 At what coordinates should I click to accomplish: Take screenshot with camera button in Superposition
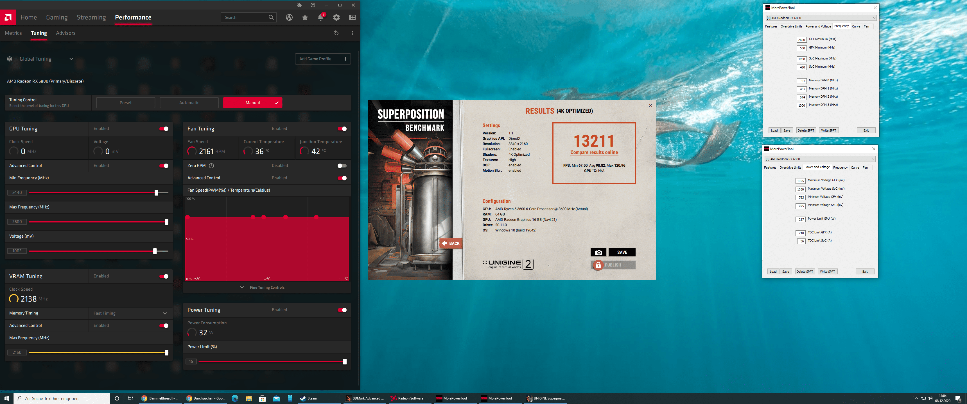click(x=598, y=252)
